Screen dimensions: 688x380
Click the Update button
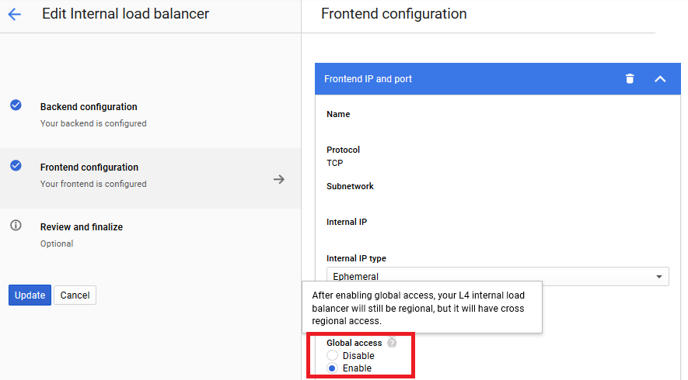30,295
